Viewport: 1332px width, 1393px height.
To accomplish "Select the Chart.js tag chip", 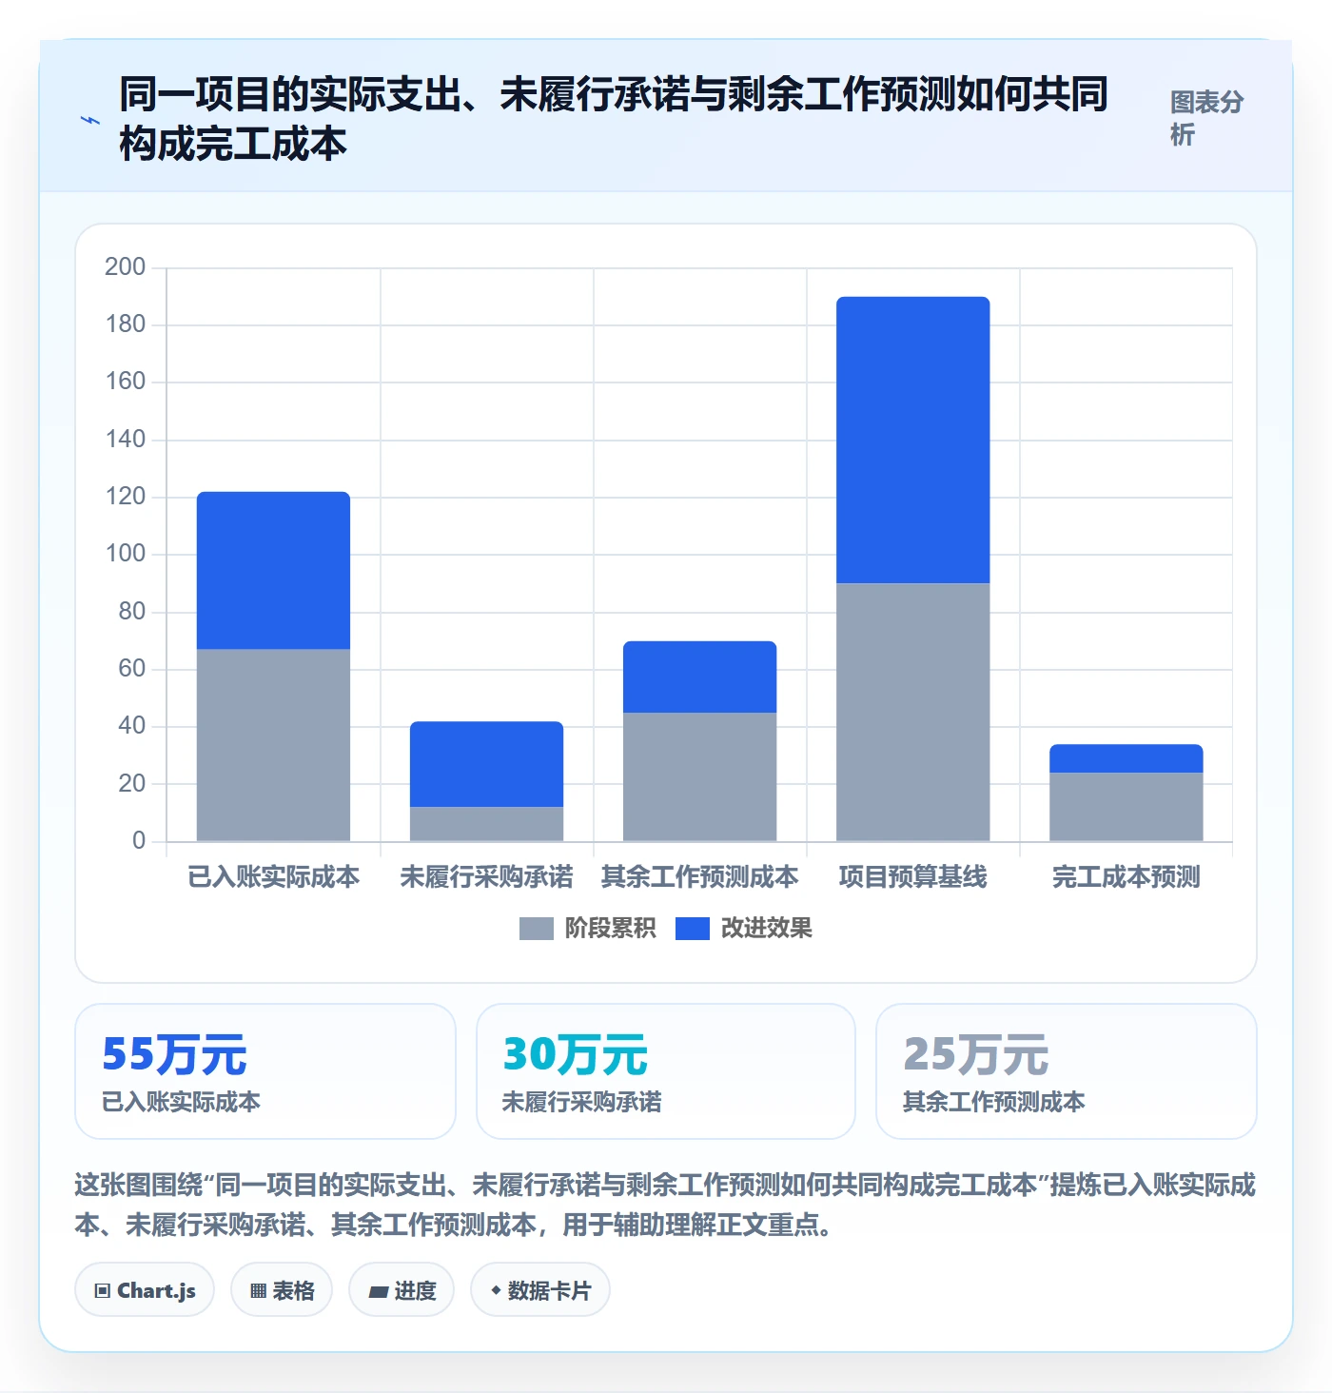I will 145,1290.
